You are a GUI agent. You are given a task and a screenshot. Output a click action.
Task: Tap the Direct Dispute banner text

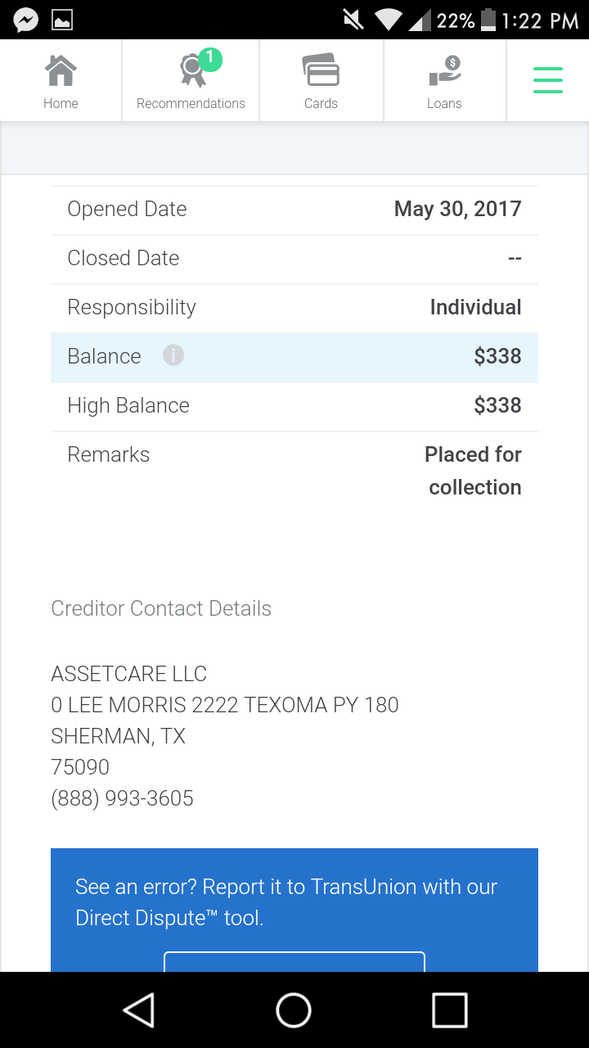click(x=286, y=902)
